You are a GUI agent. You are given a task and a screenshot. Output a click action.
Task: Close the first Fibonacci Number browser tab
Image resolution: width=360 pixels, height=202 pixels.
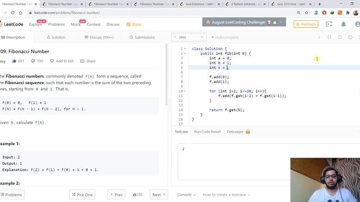coord(35,4)
